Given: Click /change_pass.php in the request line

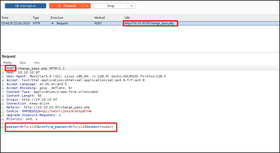Looking at the screenshot, I should pyautogui.click(x=32, y=68).
